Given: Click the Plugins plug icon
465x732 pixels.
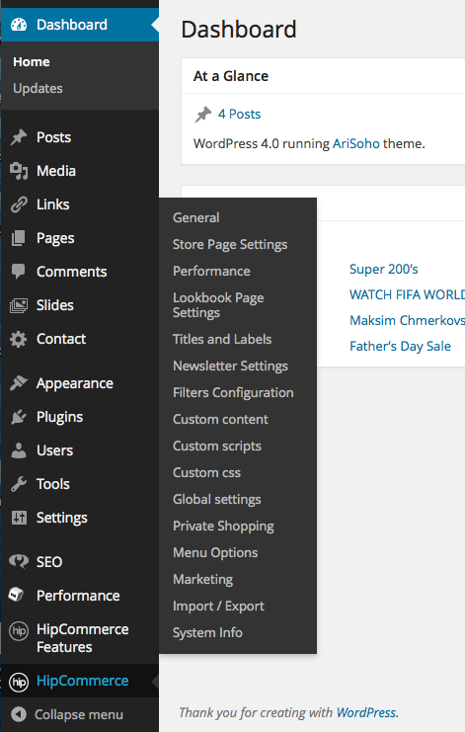Looking at the screenshot, I should point(19,417).
